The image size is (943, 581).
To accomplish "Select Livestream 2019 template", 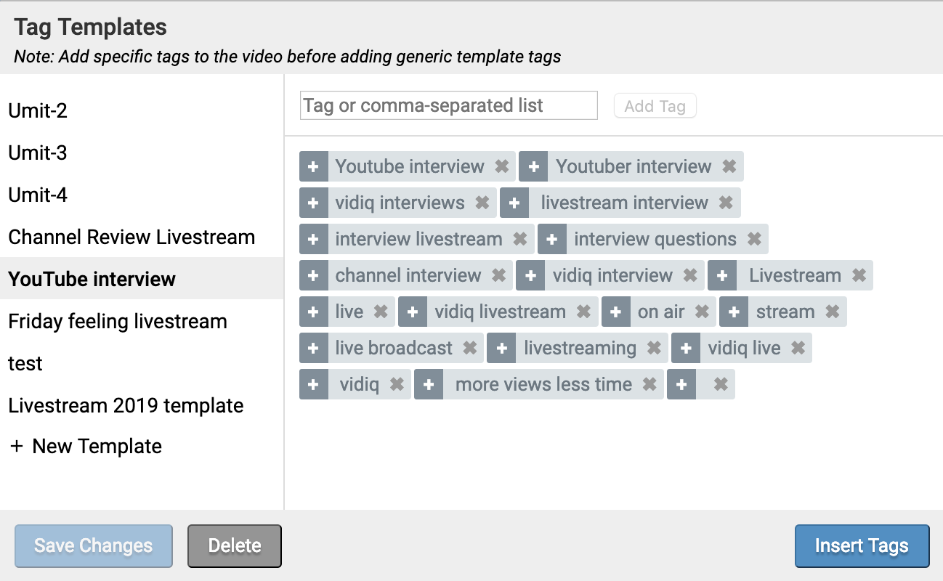I will pyautogui.click(x=126, y=406).
